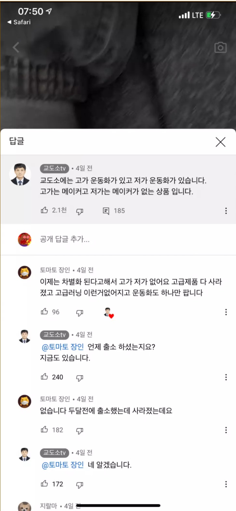Tap the creator heart badge on the 96-like comment
The width and height of the screenshot is (236, 511).
[109, 312]
